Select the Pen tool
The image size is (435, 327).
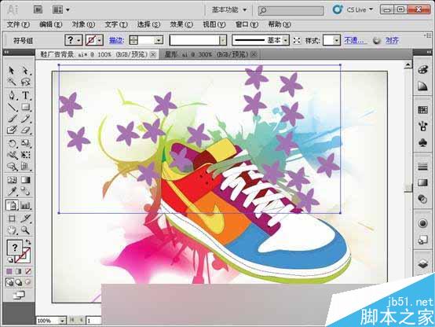11,96
